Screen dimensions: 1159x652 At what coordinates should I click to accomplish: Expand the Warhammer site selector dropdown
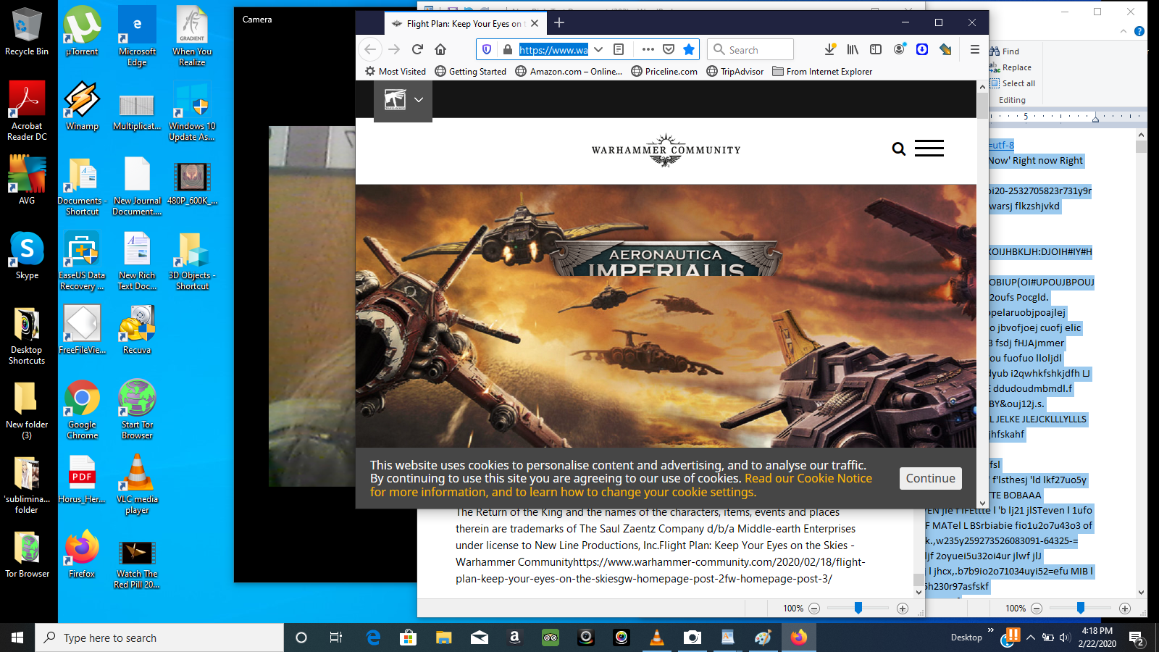[x=418, y=100]
